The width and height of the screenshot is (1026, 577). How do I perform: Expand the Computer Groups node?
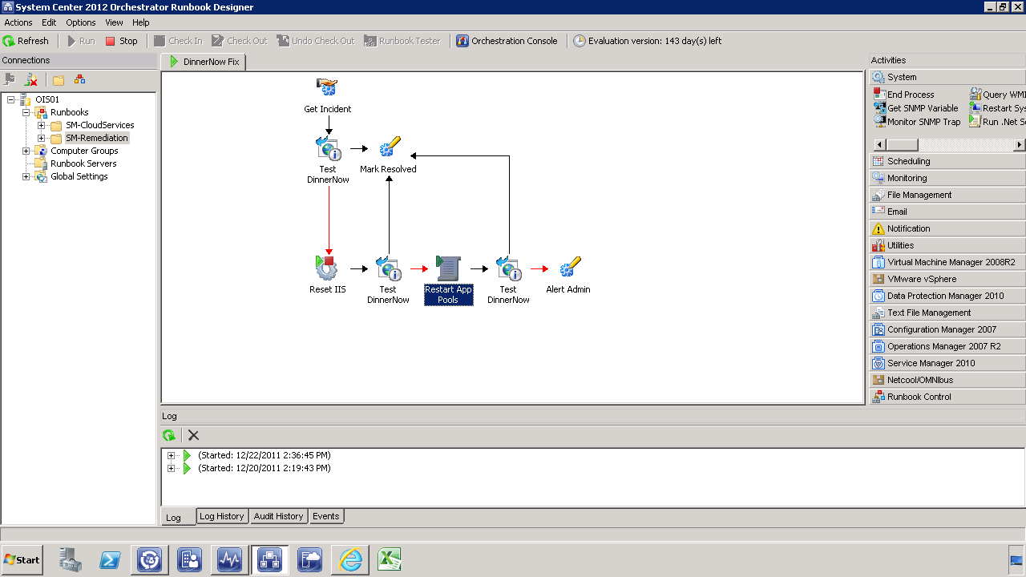coord(26,151)
